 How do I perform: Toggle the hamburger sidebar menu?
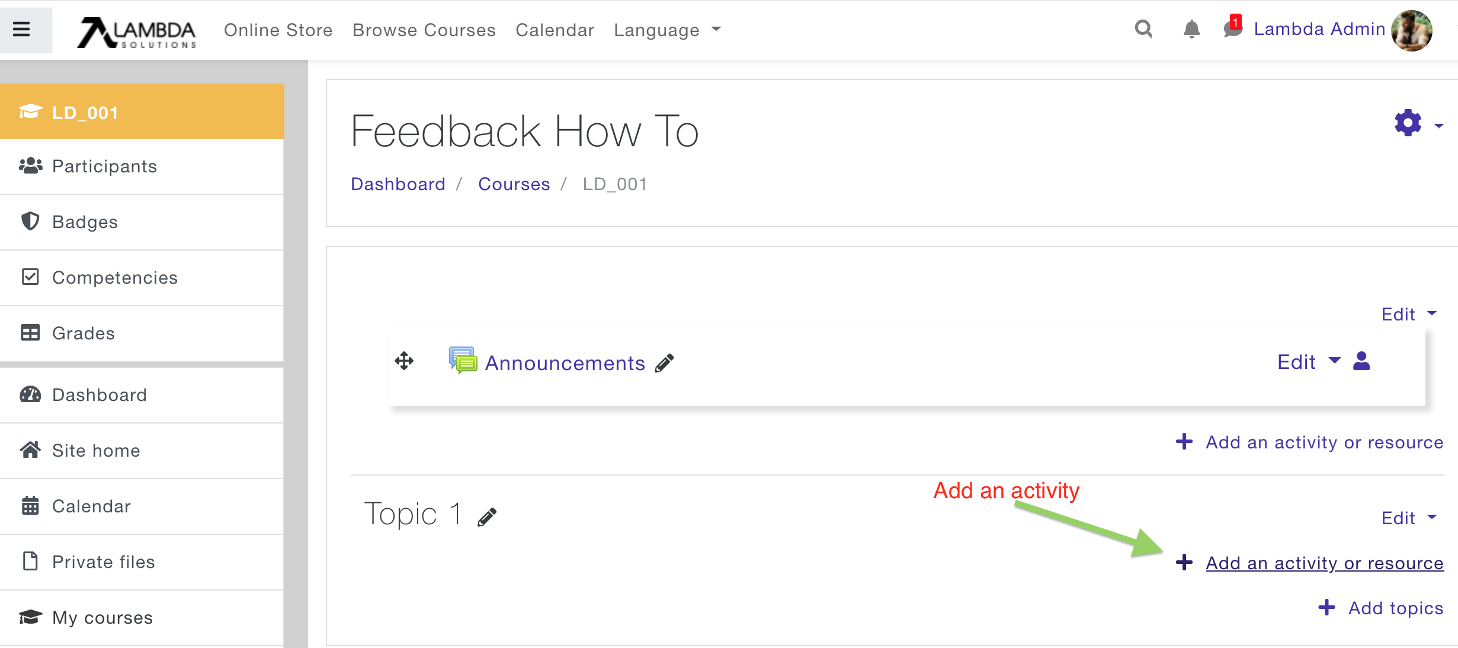(x=21, y=29)
